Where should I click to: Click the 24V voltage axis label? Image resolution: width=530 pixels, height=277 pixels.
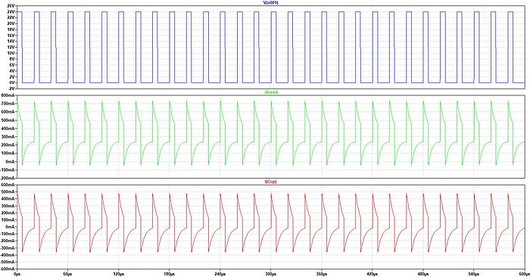tap(11, 12)
